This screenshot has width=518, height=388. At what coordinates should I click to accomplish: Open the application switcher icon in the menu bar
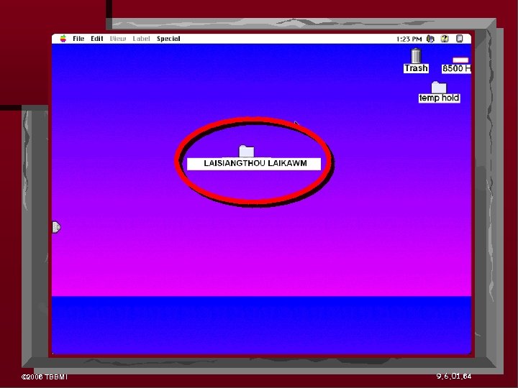tap(430, 39)
